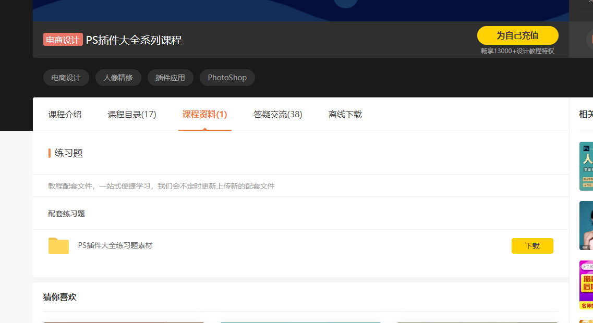
Task: Click the PS插件大全练习题素材 file name
Action: point(115,245)
